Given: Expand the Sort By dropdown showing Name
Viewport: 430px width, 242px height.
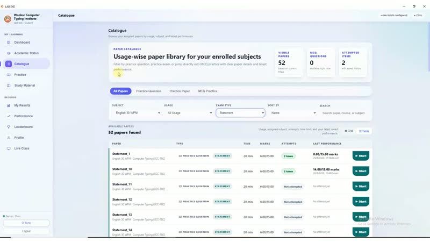Looking at the screenshot, I should click(x=292, y=113).
